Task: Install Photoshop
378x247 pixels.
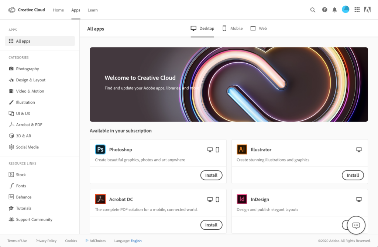Action: coord(211,175)
